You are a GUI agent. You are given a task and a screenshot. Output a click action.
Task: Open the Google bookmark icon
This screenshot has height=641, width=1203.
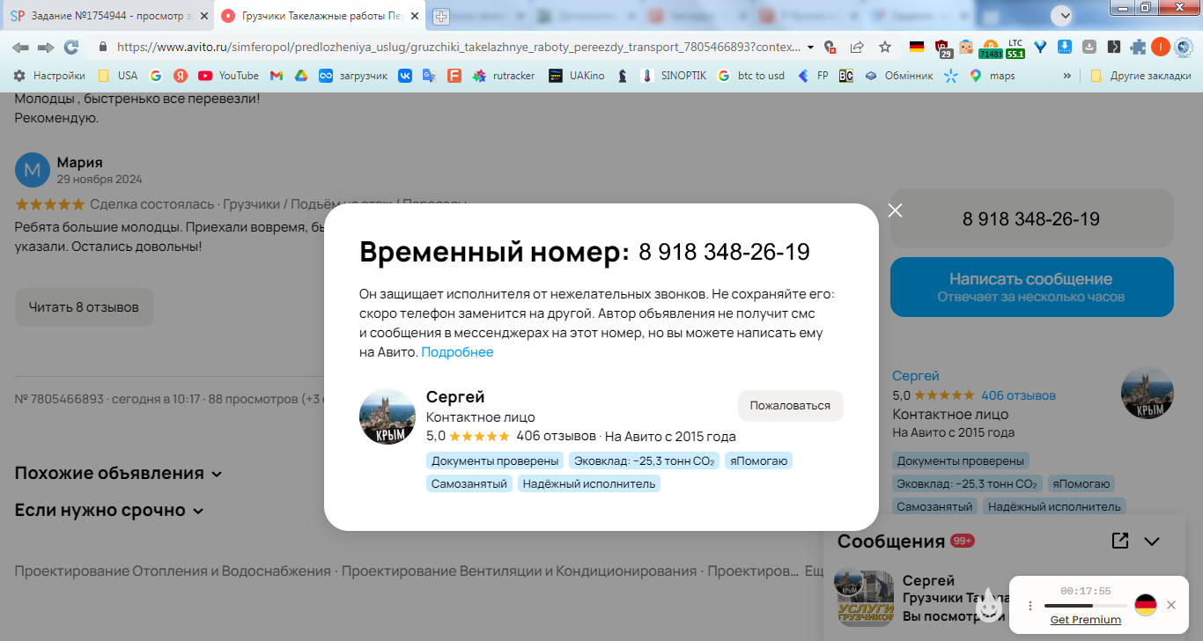point(156,76)
